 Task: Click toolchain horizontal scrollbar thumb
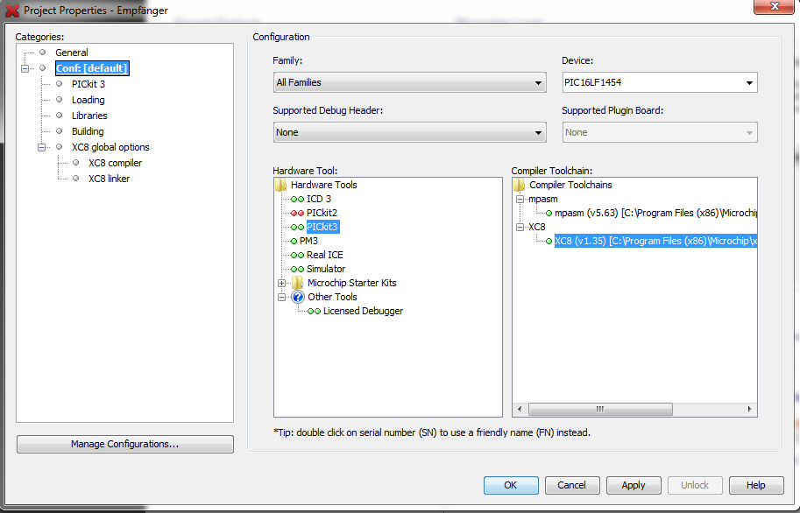600,409
